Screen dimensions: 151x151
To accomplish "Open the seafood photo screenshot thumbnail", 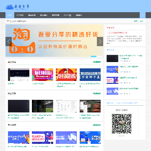I will click(90, 106).
